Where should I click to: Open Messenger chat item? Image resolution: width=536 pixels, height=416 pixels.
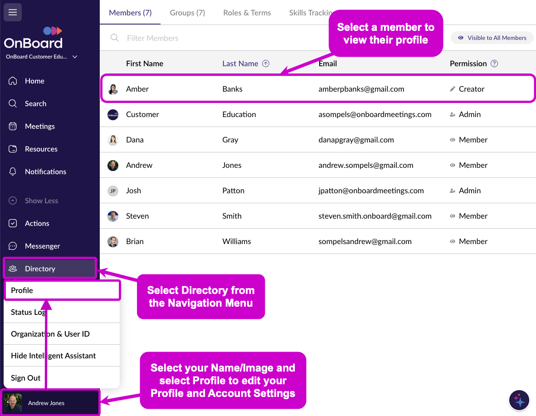click(x=42, y=246)
